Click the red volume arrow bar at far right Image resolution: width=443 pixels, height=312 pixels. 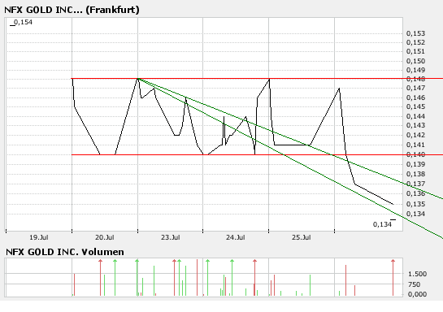pos(393,278)
